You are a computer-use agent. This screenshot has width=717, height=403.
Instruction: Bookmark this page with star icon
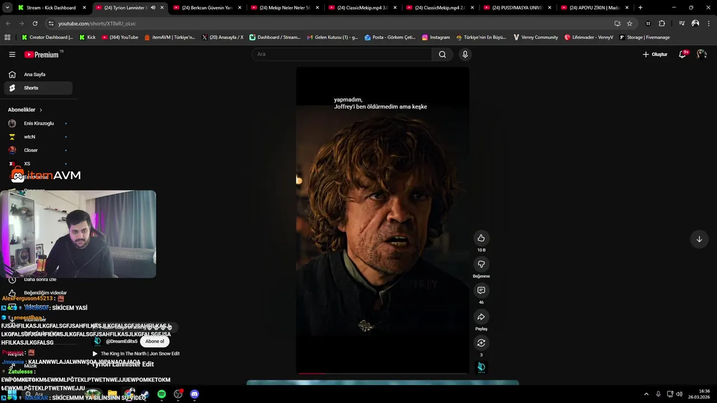[x=630, y=24]
